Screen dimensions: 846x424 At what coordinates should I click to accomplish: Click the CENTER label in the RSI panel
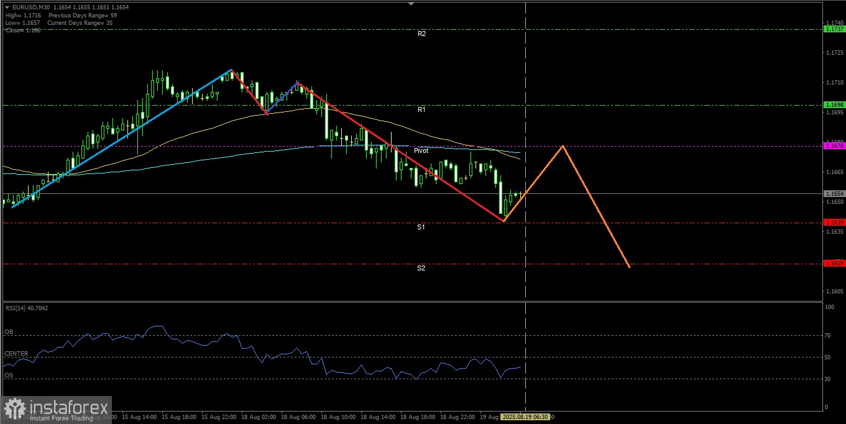16,354
